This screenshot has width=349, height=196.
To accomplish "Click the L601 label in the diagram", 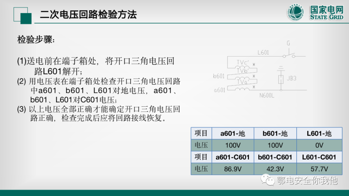I will (x=263, y=52).
